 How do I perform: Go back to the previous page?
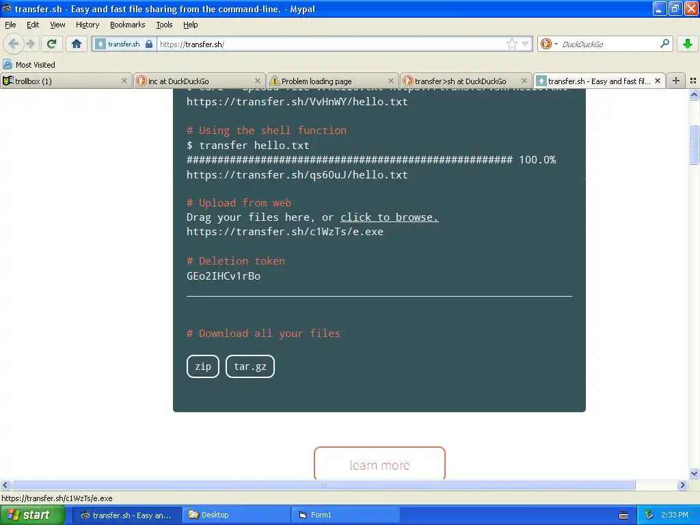(14, 44)
